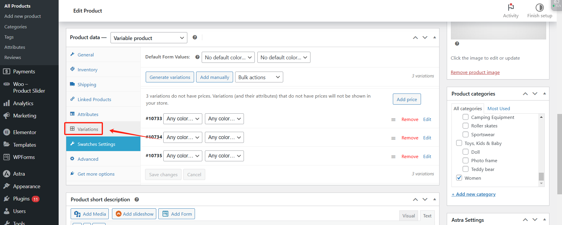Click help icon beside Product short description
This screenshot has height=225, width=562.
[137, 200]
